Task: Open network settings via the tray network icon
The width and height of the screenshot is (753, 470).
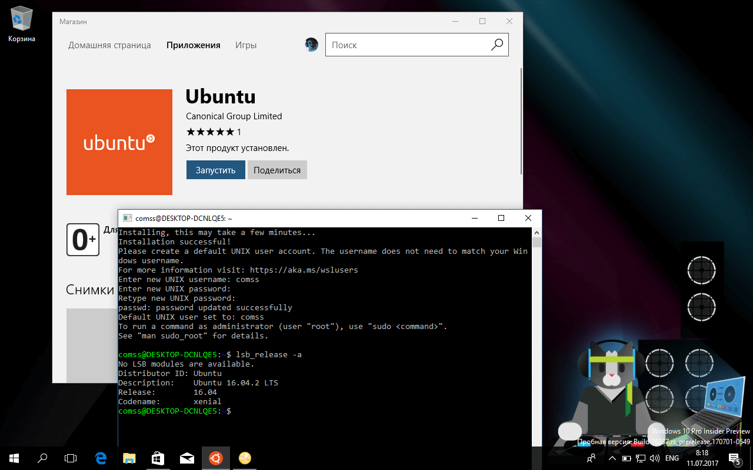Action: pos(641,458)
